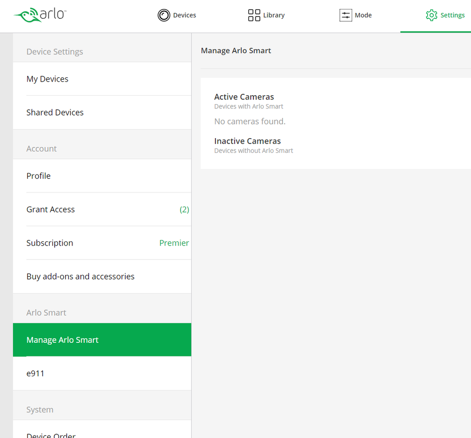This screenshot has width=471, height=438.
Task: Click the Manage Arlo Smart page title
Action: (236, 51)
